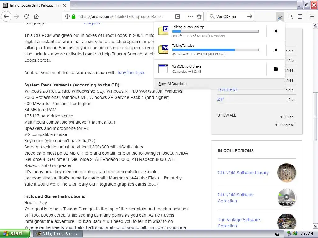The height and width of the screenshot is (238, 318).
Task: Click TalkingTony.iso download progress bar
Action: pos(216,50)
